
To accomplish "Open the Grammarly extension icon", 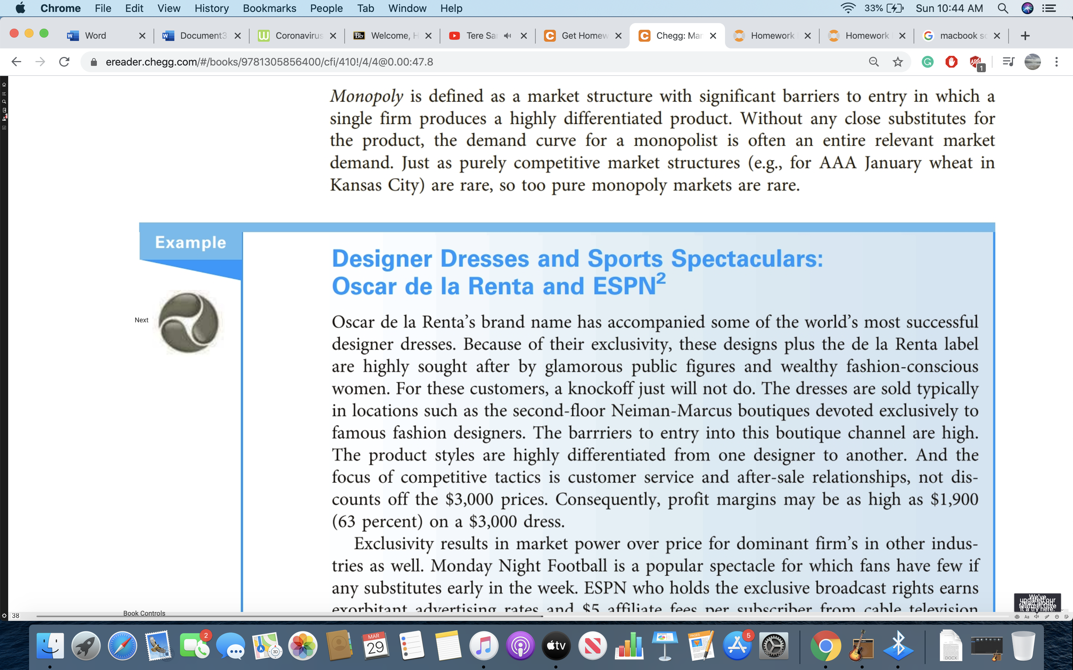I will [x=927, y=62].
